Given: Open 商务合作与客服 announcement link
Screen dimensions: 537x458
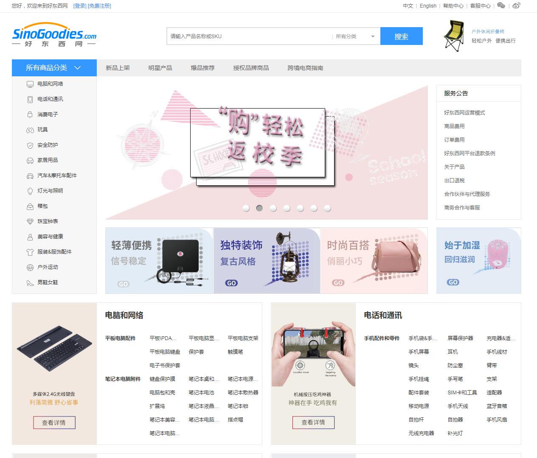Looking at the screenshot, I should 462,208.
